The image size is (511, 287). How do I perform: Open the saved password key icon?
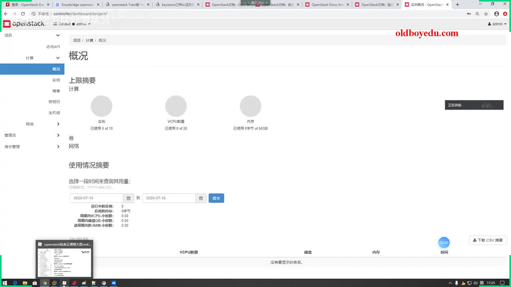click(x=469, y=14)
